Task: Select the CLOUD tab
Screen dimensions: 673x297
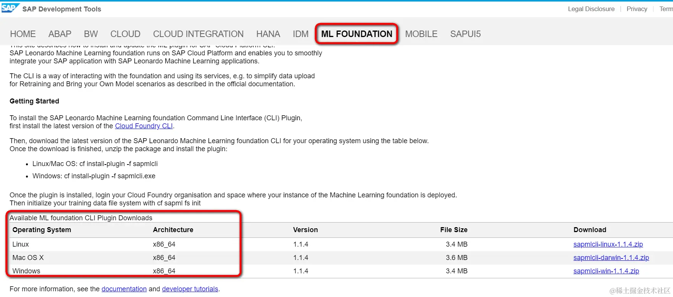Action: (125, 34)
